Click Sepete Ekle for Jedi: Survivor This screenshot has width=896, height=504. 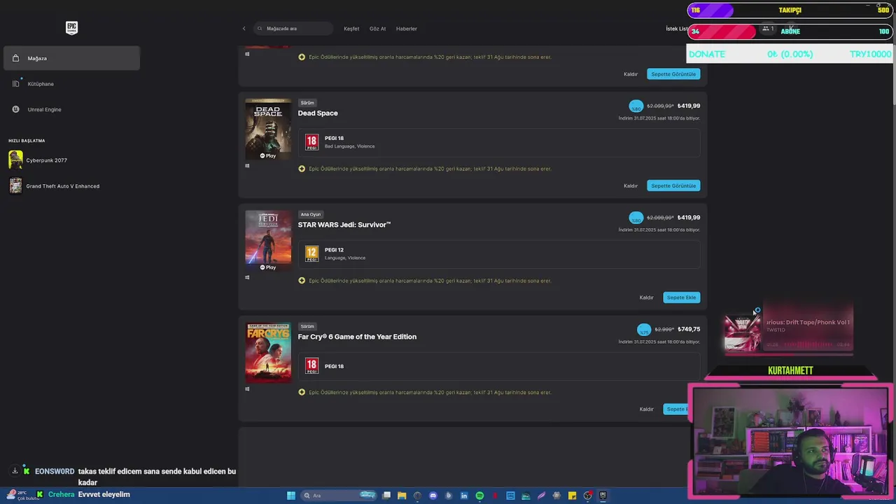pyautogui.click(x=681, y=297)
